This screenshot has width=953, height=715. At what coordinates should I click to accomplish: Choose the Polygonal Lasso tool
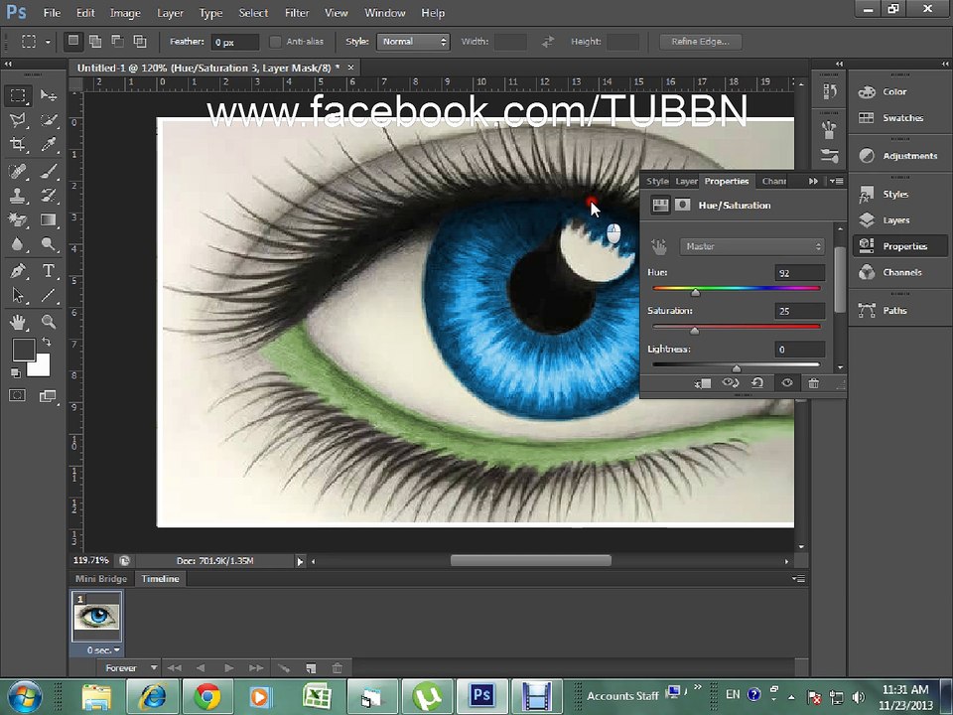point(18,120)
